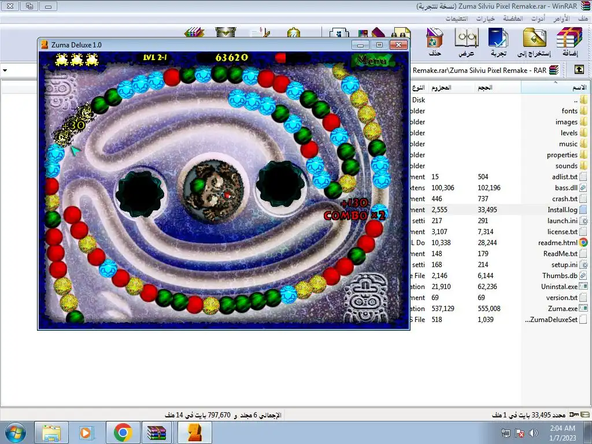
Task: Expand the WinRAR address bar dropdown arrow
Action: (5, 70)
